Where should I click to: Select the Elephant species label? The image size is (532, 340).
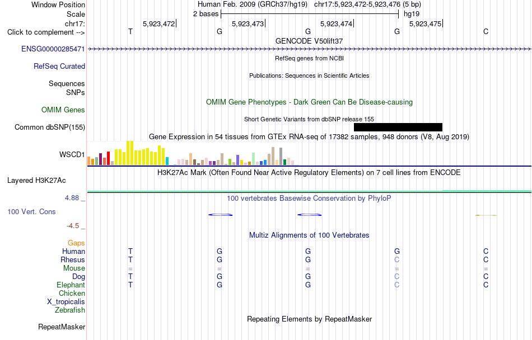click(71, 285)
